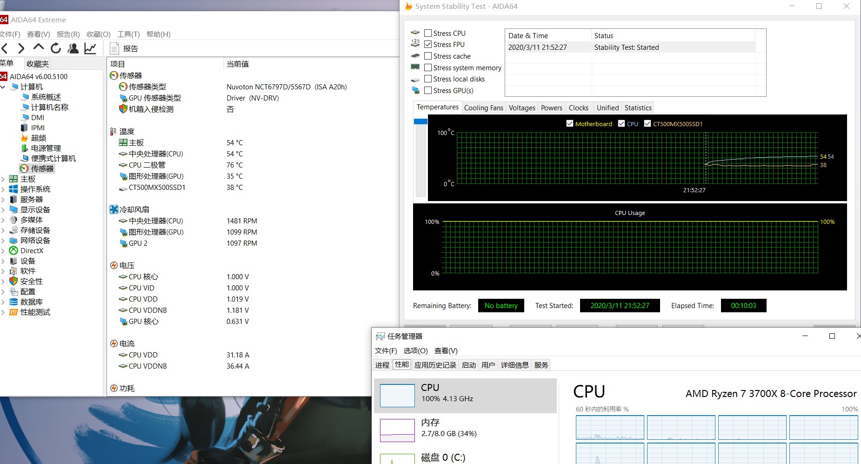Click AIDA64 toolbar graph chart icon
This screenshot has width=861, height=464.
[90, 48]
